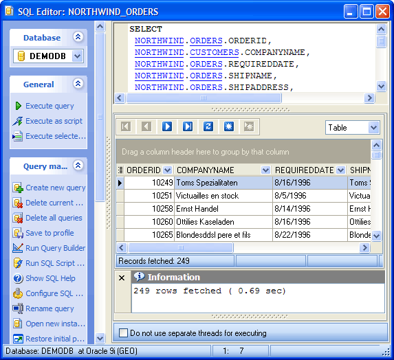Screen dimensions: 394x360
Task: Select the Victuailles en stock cell
Action: (223, 196)
